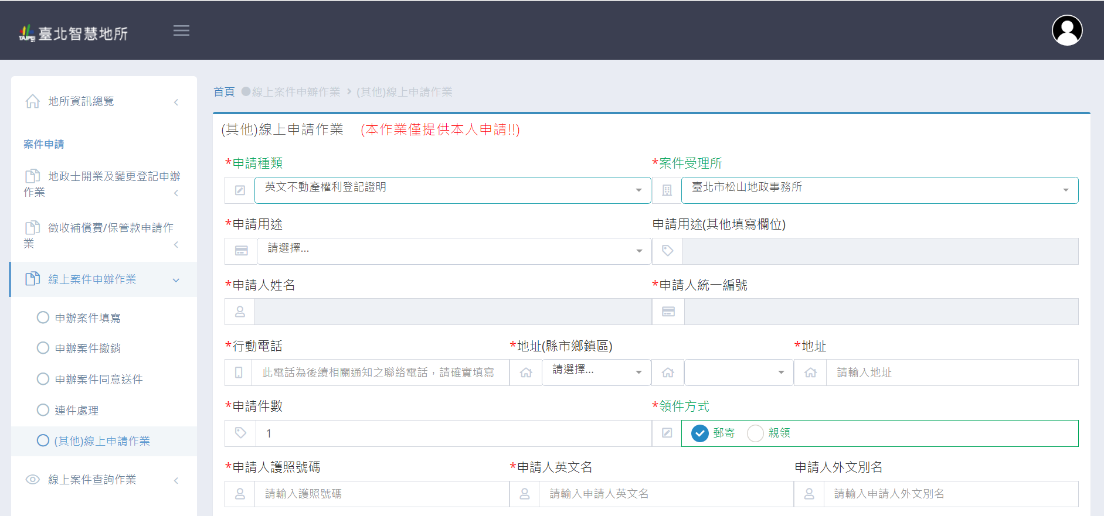Viewport: 1104px width, 516px height.
Task: Click the 臺北智慧地所 logo
Action: click(x=73, y=33)
